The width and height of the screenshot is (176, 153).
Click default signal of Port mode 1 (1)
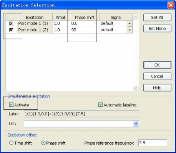point(107,23)
